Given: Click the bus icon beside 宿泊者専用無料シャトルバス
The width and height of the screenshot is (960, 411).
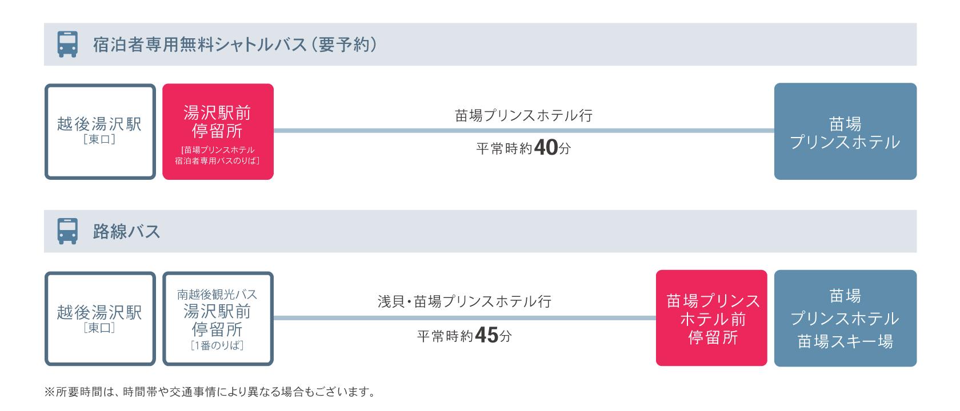Looking at the screenshot, I should click(x=67, y=45).
